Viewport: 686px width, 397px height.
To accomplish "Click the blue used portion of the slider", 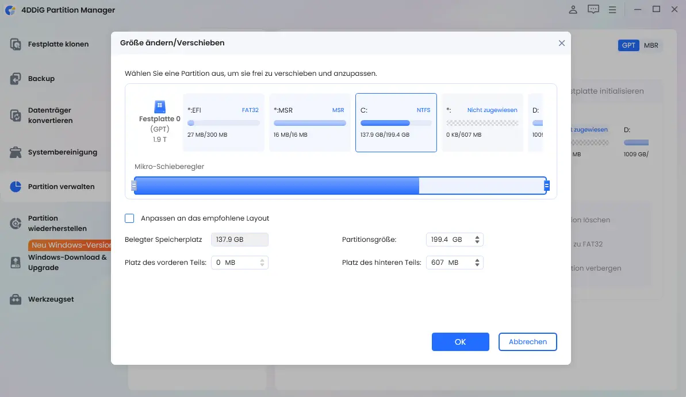I will (277, 186).
